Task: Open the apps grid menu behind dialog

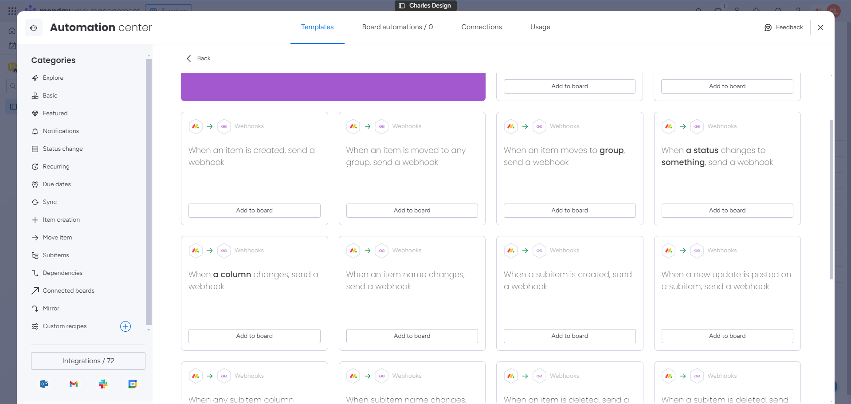Action: tap(12, 11)
